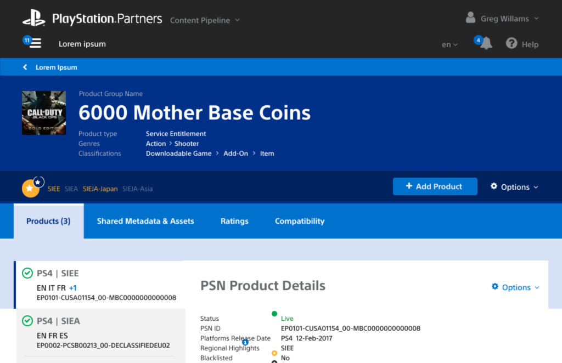
Task: Open the hamburger menu with 11 badge
Action: (35, 43)
